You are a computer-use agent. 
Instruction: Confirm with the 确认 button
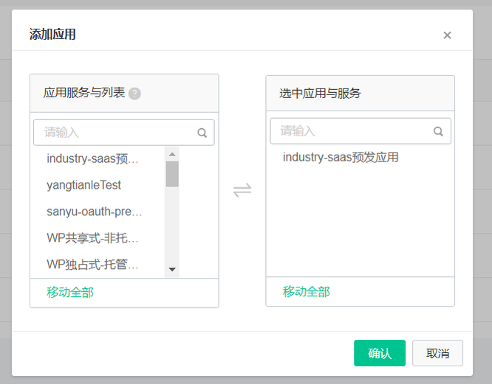pos(380,353)
